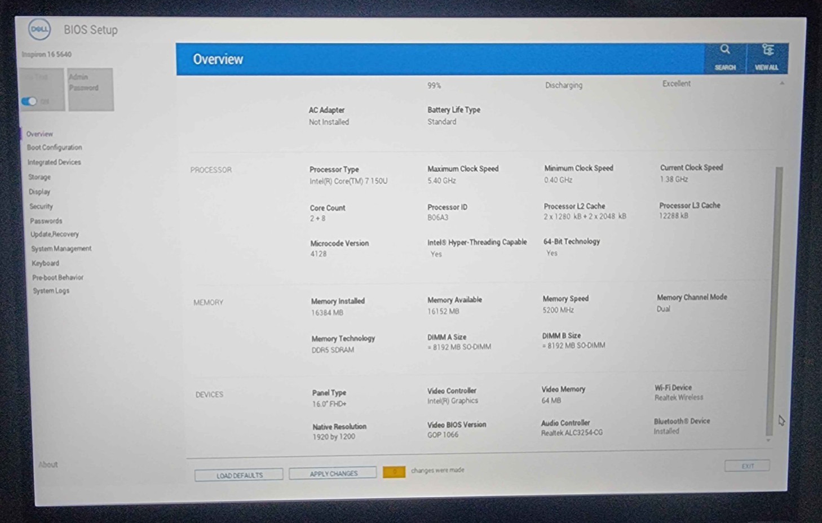The image size is (822, 523).
Task: Click the scrollbar down arrow
Action: click(768, 440)
